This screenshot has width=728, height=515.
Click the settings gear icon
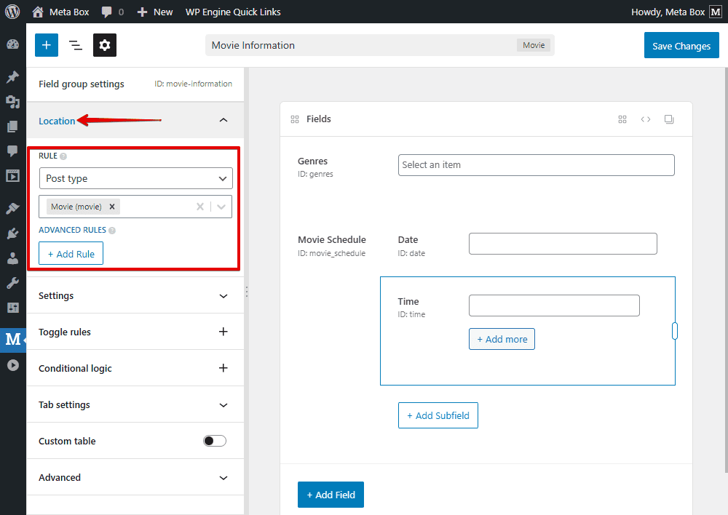coord(105,45)
